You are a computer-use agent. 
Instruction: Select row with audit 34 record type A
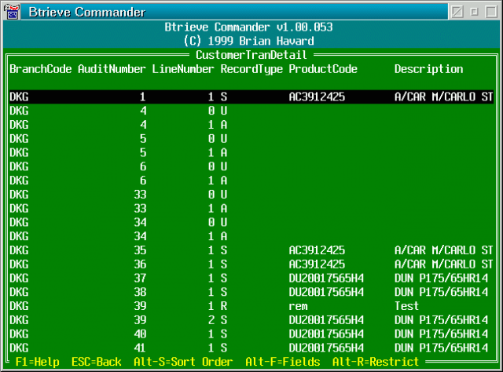click(251, 236)
